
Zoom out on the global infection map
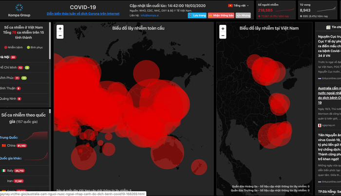[60, 36]
